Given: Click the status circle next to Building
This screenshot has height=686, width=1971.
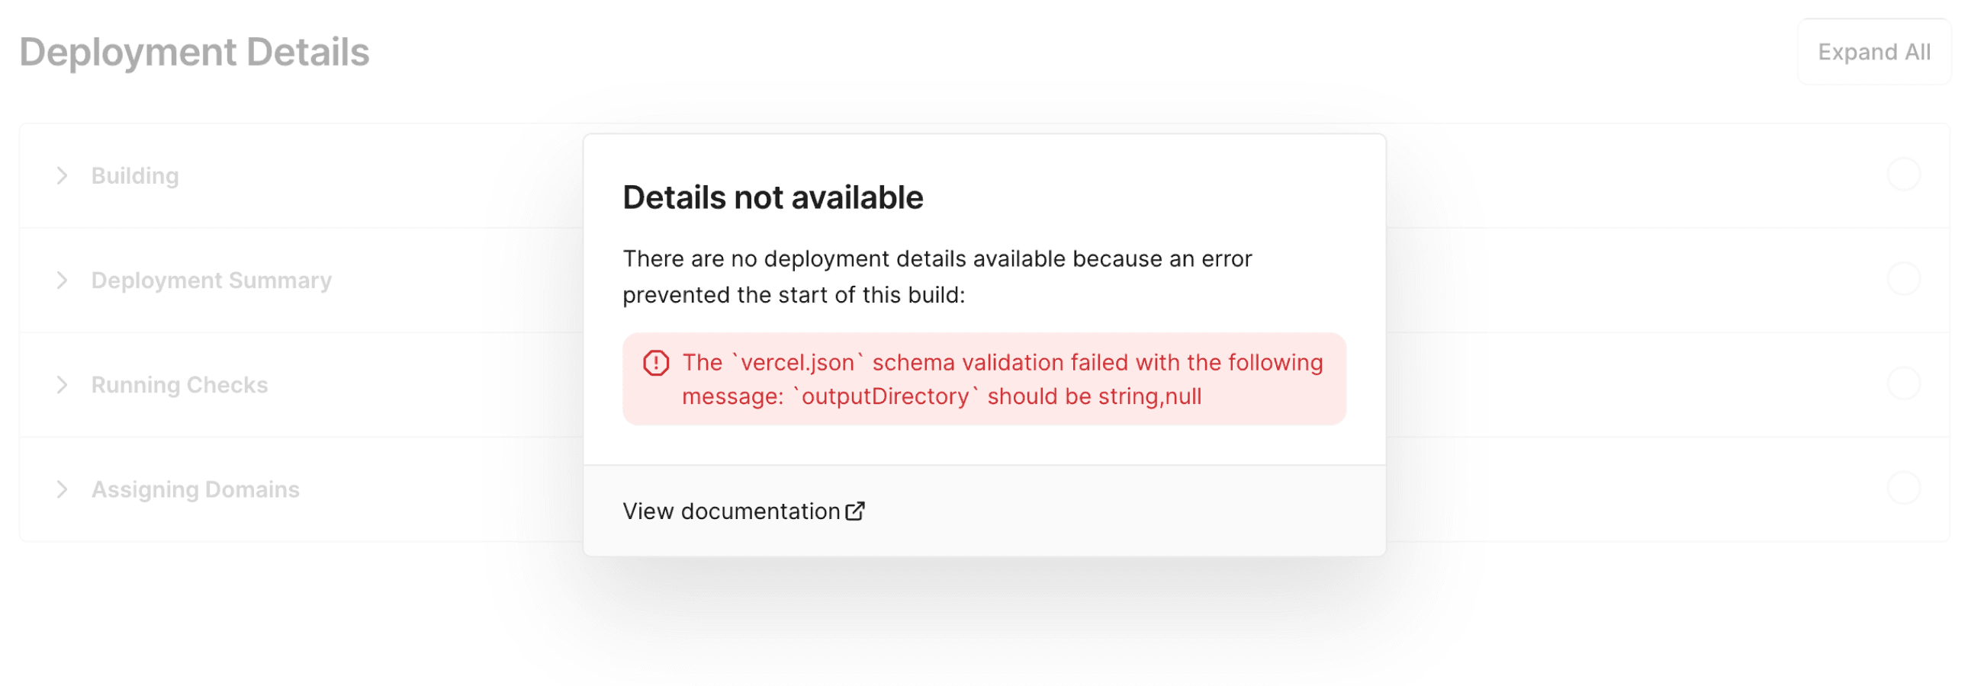Looking at the screenshot, I should (x=1905, y=175).
